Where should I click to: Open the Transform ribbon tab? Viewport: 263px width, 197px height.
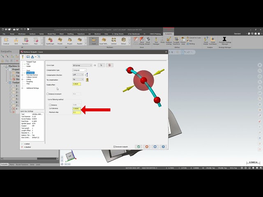point(81,34)
